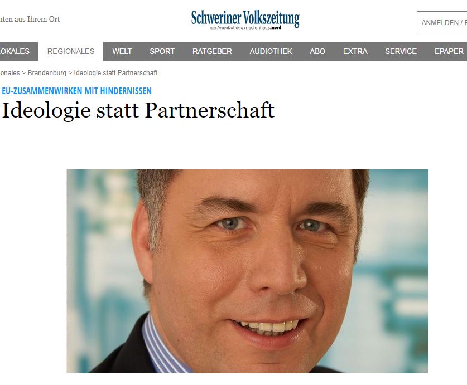Click the headline Ideologie statt Partnerschaft
Viewport: 467px width, 385px height.
138,111
